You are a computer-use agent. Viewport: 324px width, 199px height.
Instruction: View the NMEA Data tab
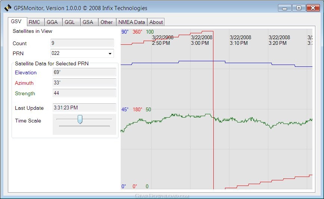(x=132, y=22)
